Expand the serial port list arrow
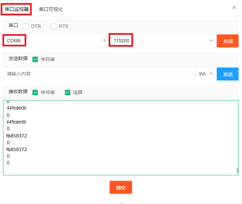 104,41
